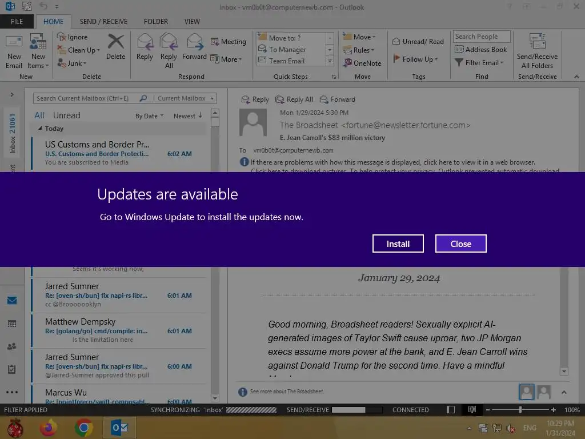Open Firefox from the taskbar

[49, 428]
